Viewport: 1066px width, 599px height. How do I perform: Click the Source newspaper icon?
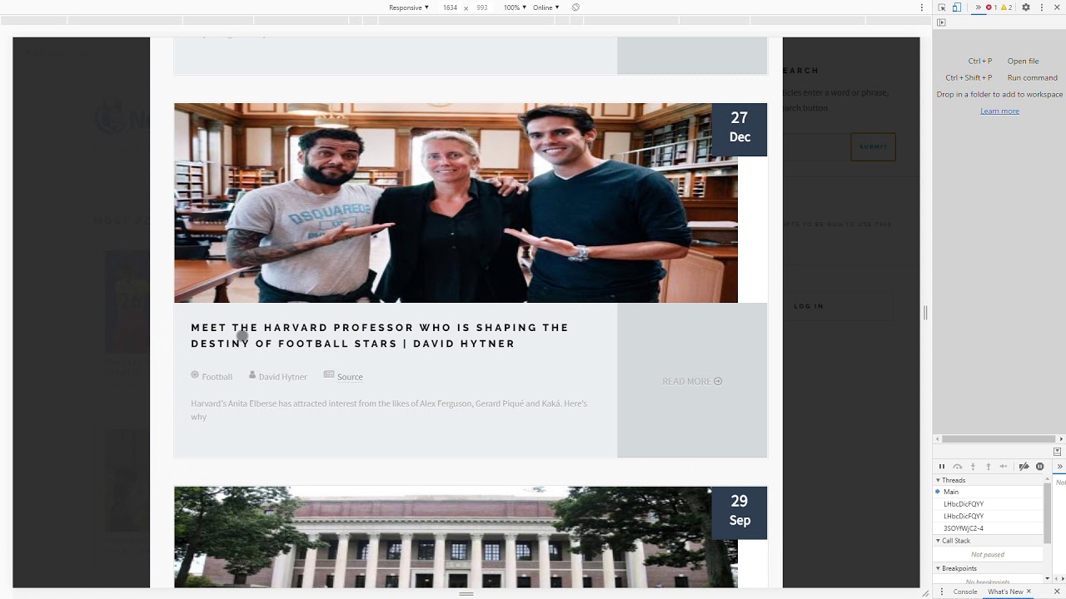[329, 375]
